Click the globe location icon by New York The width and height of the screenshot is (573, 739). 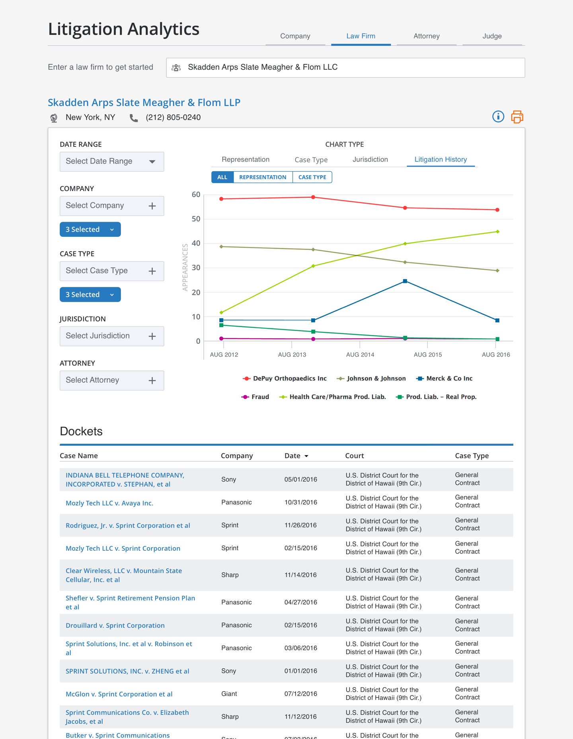coord(54,118)
